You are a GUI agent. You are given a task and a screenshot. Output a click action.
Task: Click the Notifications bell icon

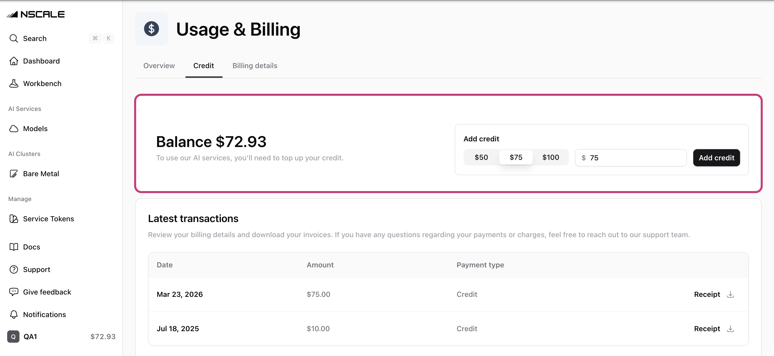click(14, 314)
